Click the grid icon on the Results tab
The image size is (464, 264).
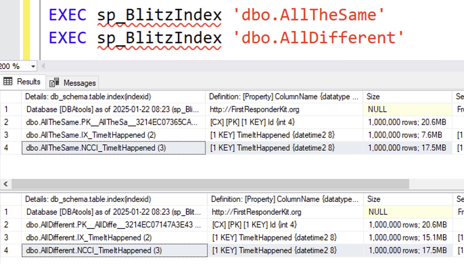point(8,82)
